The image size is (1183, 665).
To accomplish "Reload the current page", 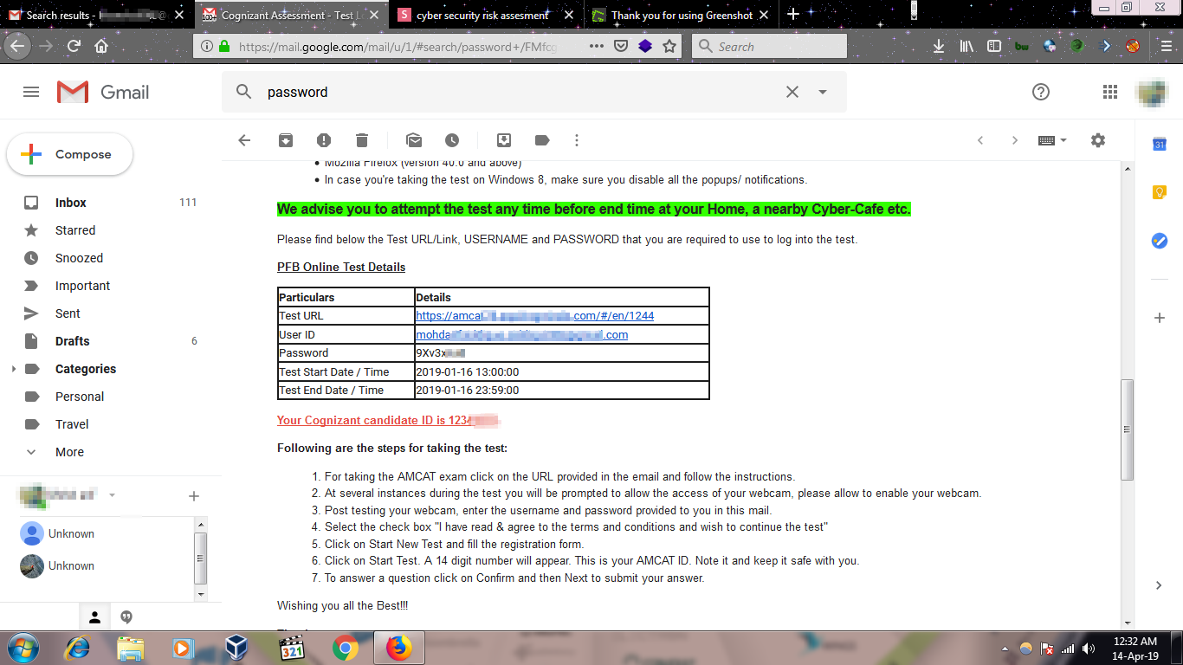I will [x=74, y=47].
